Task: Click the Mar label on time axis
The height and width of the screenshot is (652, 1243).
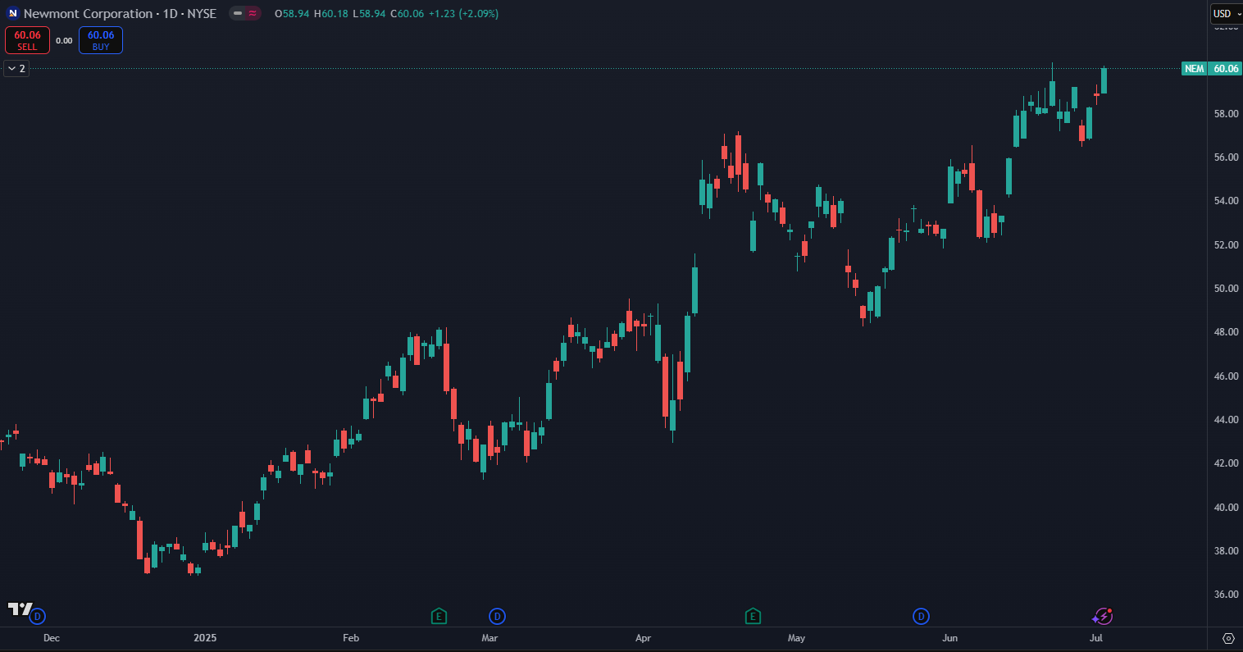Action: 489,638
